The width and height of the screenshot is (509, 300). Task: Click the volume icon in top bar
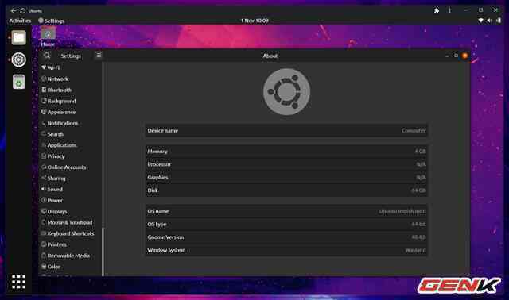click(x=490, y=21)
